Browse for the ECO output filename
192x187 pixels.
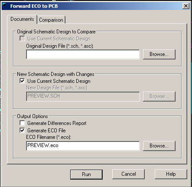click(x=159, y=146)
